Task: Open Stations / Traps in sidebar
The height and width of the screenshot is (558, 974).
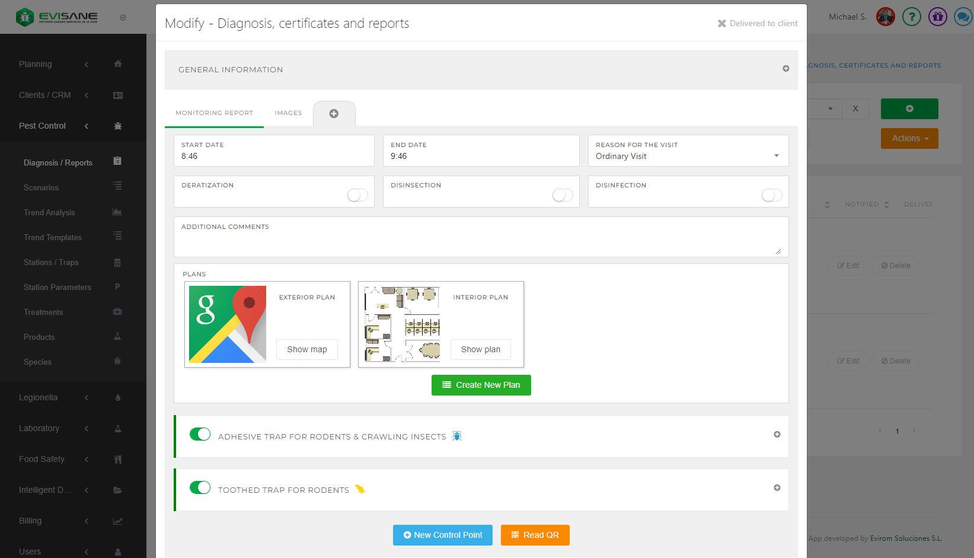Action: [x=51, y=262]
